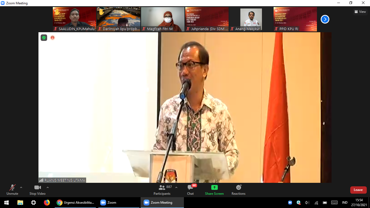Viewport: 370px width, 208px height.
Task: Open the Participants list
Action: click(162, 190)
